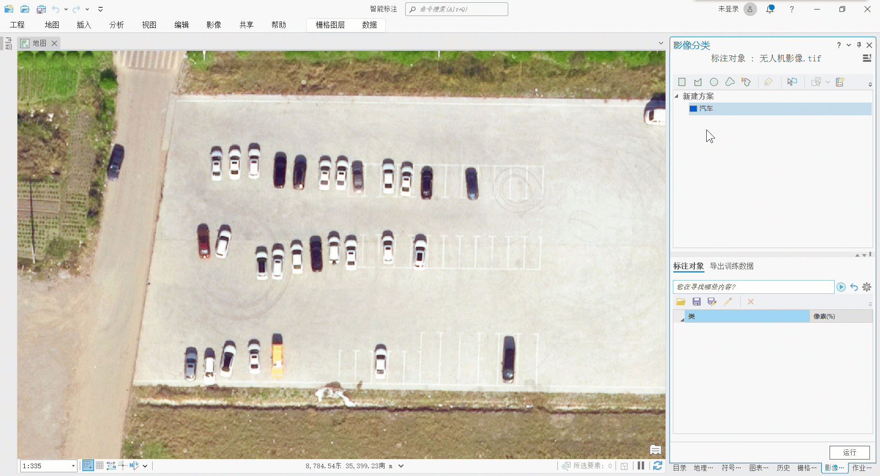
Task: Click the pencil edit icon in samples toolbar
Action: [728, 302]
